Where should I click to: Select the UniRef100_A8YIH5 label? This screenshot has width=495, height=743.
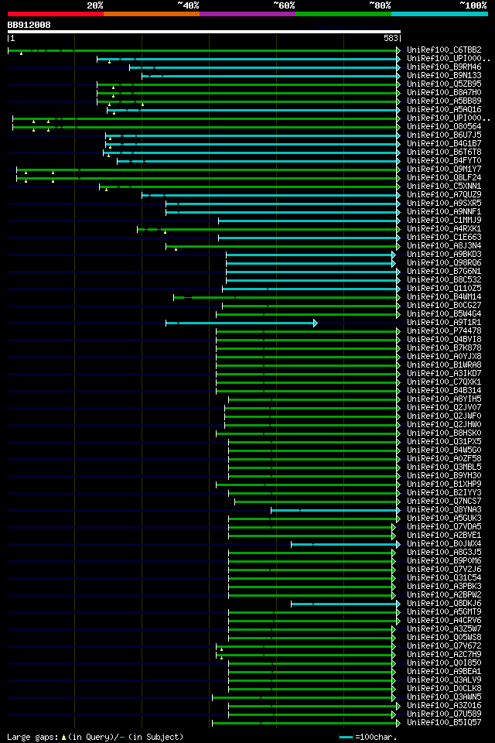[x=444, y=399]
